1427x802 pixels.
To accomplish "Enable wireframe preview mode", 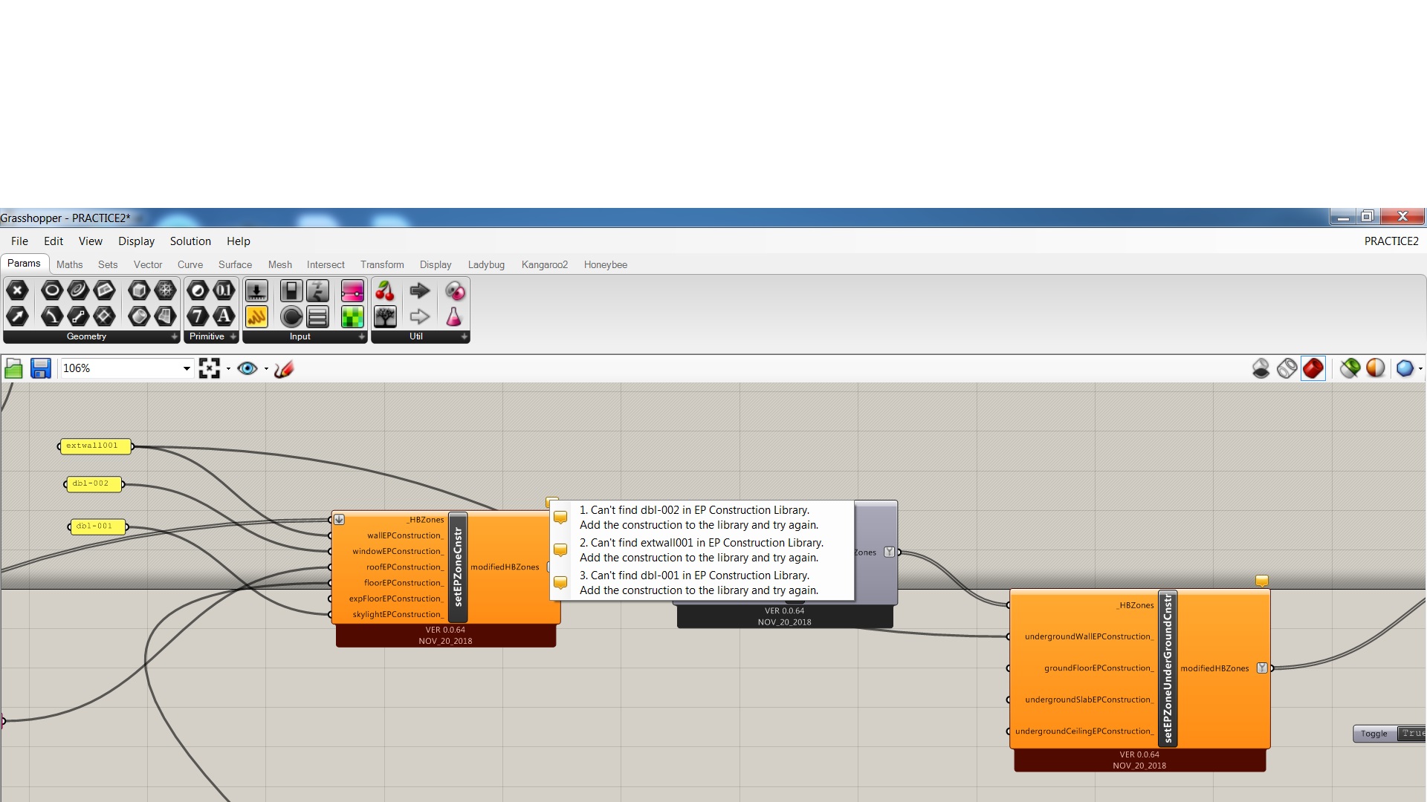I will (x=1287, y=368).
